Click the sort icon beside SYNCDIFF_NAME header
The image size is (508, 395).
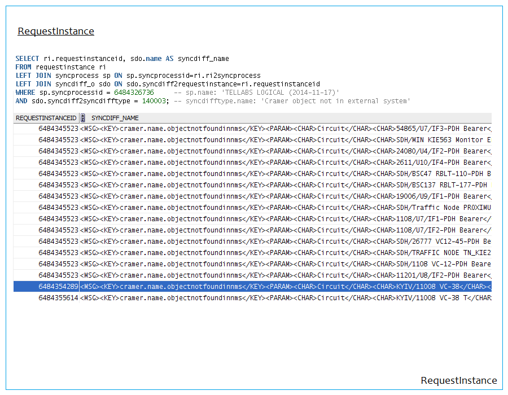[x=83, y=118]
